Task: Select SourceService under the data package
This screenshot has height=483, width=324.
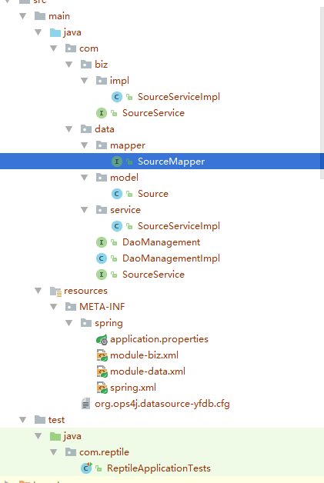Action: [x=153, y=275]
